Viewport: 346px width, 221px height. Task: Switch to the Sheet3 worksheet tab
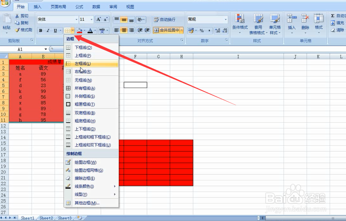pos(65,218)
